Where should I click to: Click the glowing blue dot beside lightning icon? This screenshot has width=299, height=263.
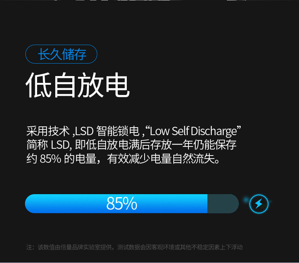(246, 200)
